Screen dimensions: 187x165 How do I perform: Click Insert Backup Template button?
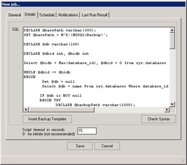click(x=47, y=119)
